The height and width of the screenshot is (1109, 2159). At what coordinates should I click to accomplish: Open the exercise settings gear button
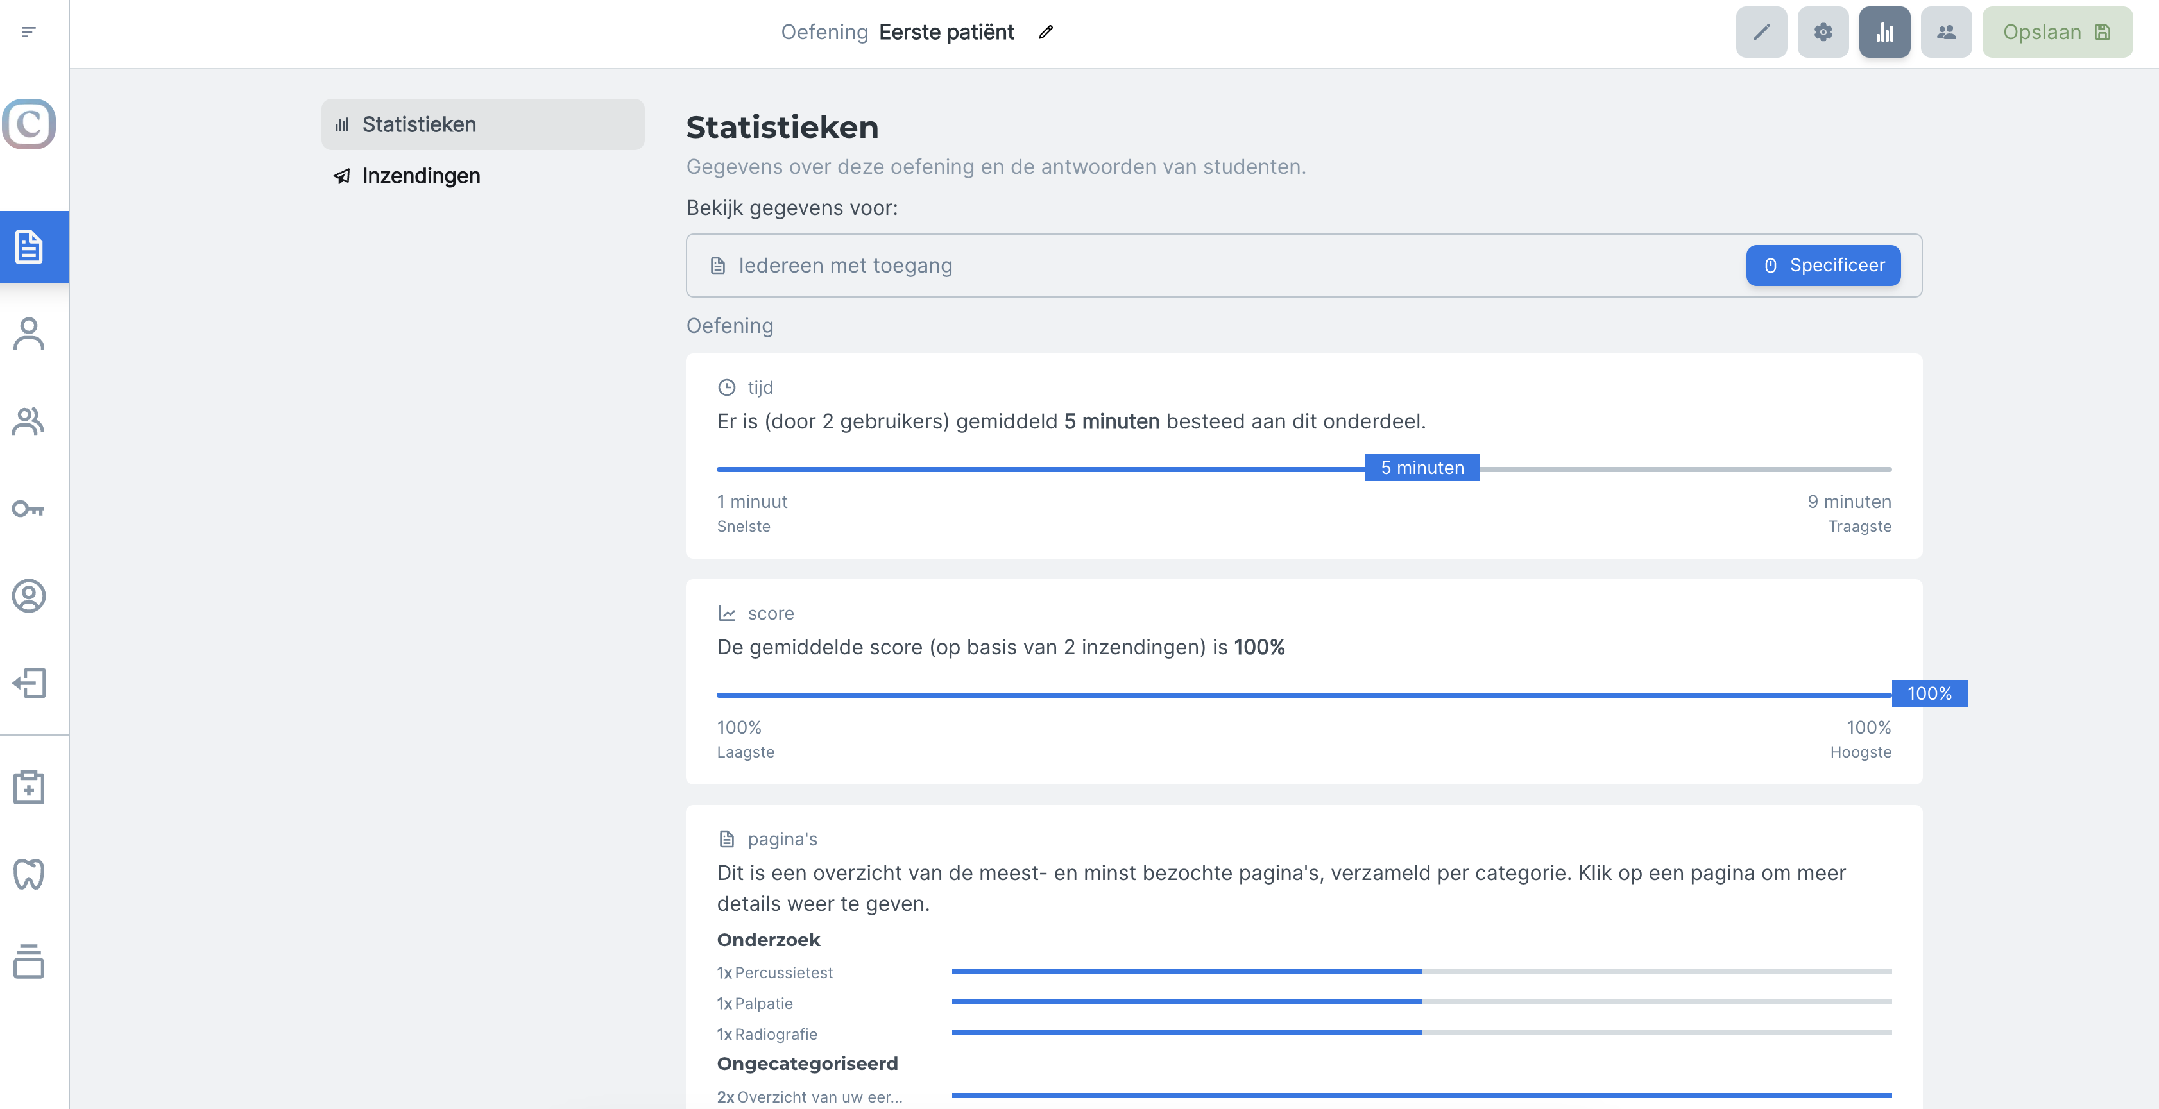(x=1823, y=32)
